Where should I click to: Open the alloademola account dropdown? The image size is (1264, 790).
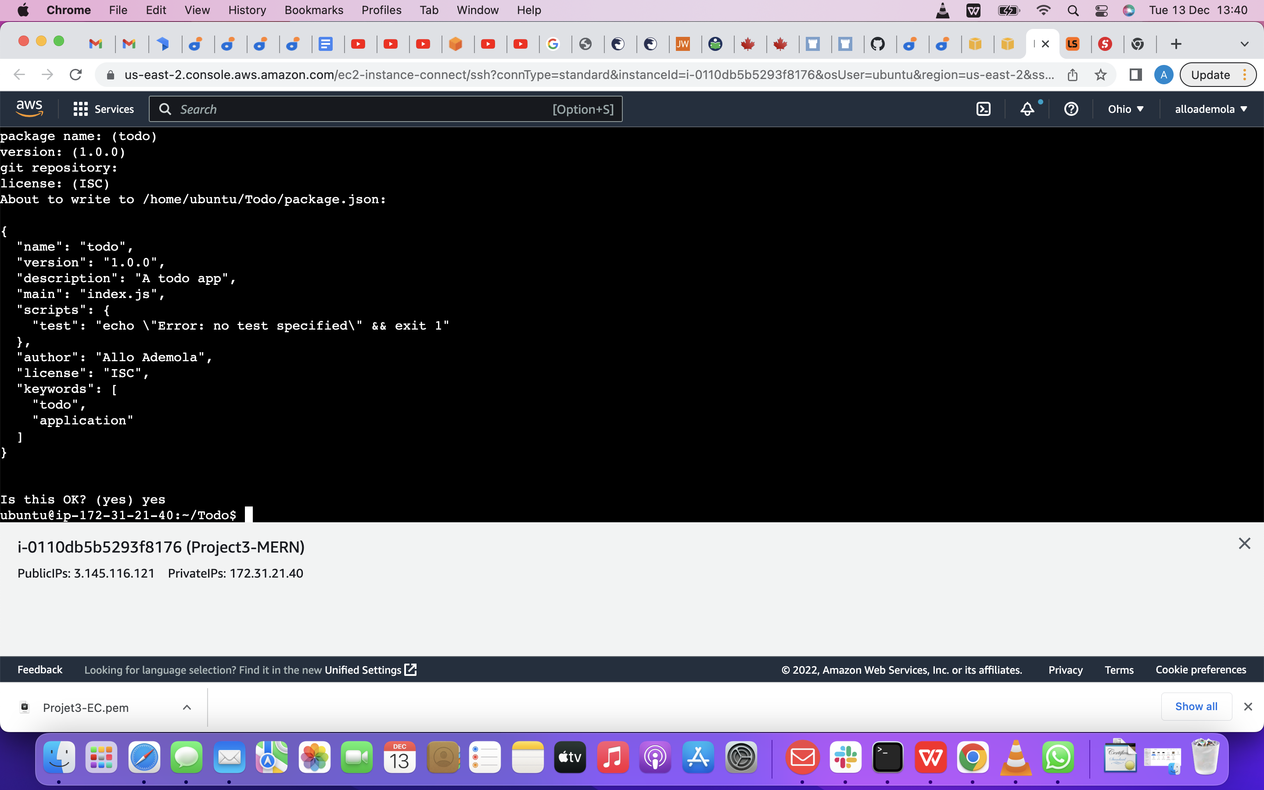[1211, 109]
